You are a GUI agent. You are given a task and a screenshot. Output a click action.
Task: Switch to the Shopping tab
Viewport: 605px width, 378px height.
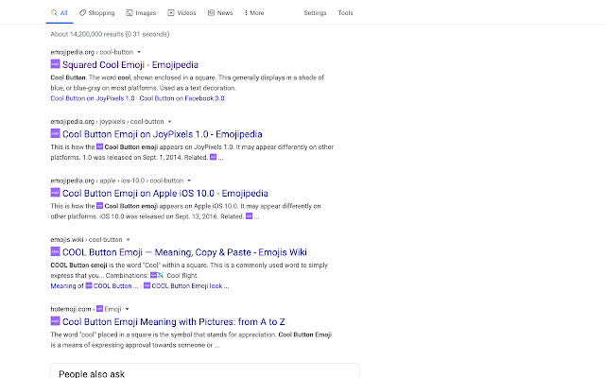pos(96,12)
